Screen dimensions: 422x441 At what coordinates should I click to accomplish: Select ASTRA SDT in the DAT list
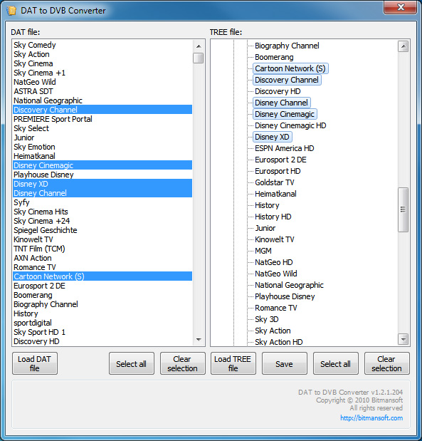[x=102, y=91]
